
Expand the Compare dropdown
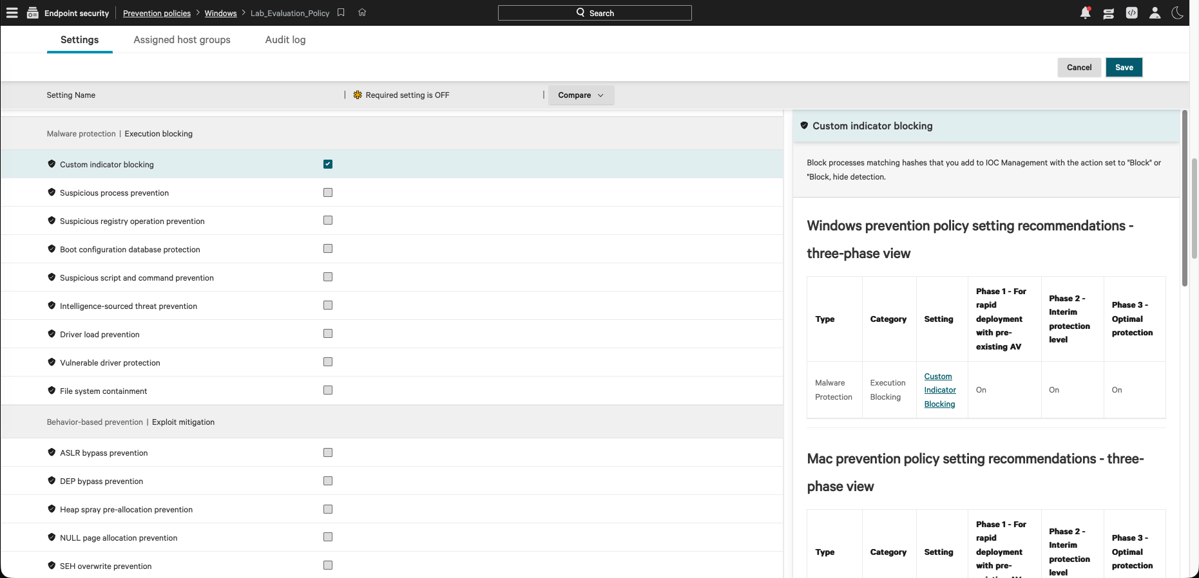click(581, 95)
